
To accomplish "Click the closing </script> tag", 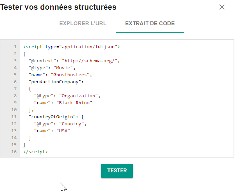I will coord(35,152).
